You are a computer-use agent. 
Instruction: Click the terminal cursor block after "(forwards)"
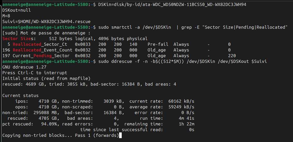coord(120,135)
